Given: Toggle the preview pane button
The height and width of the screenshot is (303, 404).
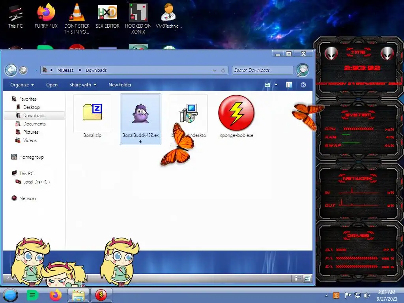Looking at the screenshot, I should pos(289,85).
